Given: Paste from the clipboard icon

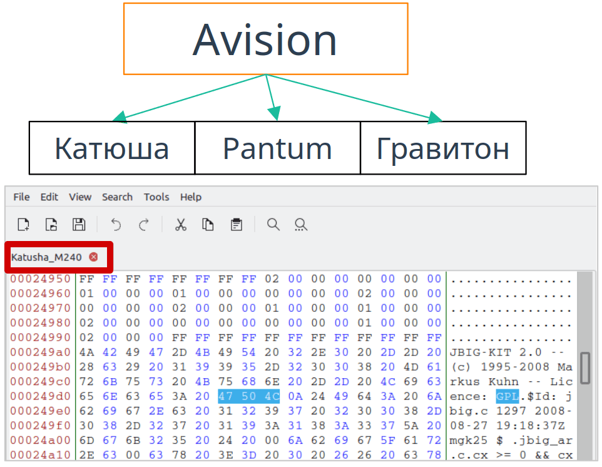Looking at the screenshot, I should click(x=236, y=224).
